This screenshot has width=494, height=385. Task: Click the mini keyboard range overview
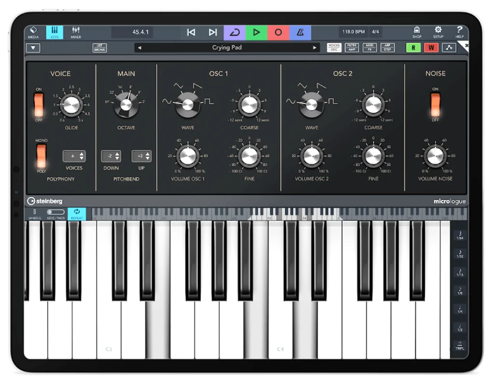coord(279,214)
